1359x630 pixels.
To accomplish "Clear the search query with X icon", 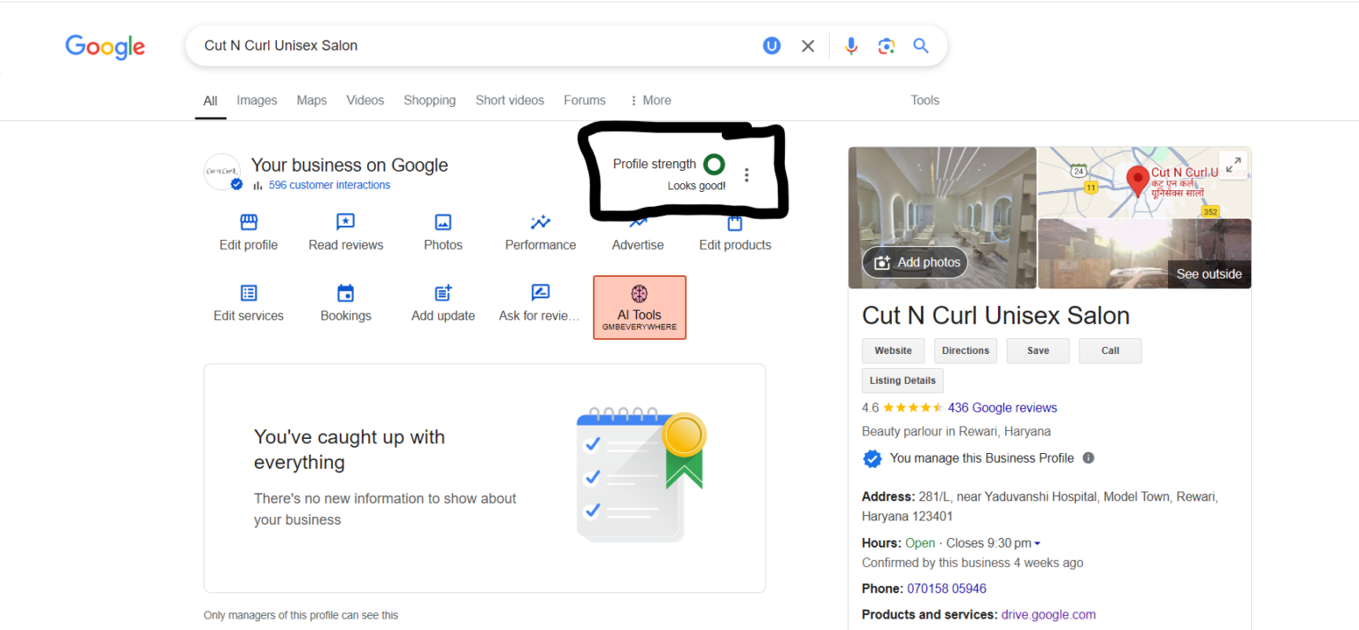I will (808, 46).
